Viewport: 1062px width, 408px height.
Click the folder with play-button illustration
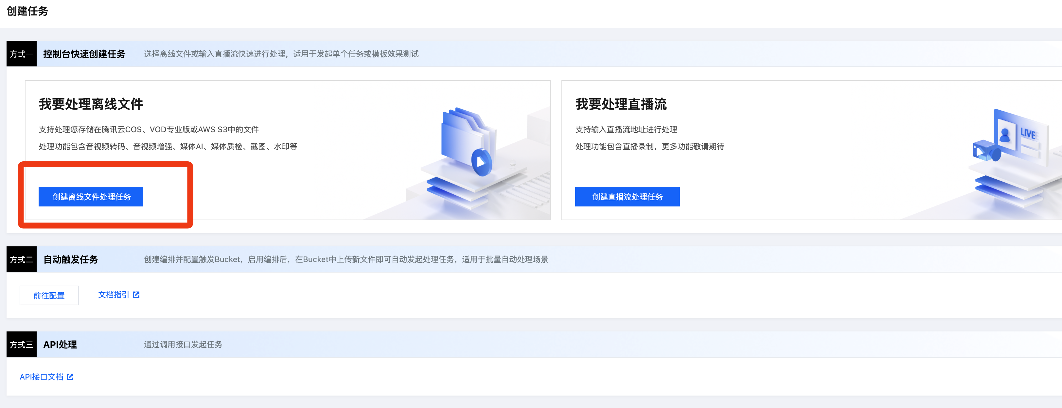coord(467,142)
